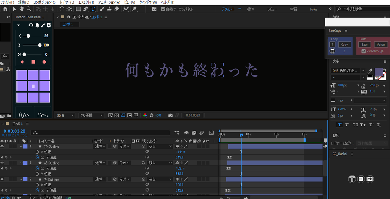This screenshot has height=199, width=390.
Task: Toggle stopwatch for わ Outline X位置
Action: coord(37,152)
